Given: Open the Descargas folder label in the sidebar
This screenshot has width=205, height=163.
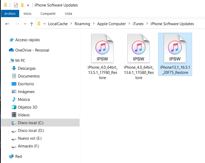Looking at the screenshot, I should click(27, 68).
